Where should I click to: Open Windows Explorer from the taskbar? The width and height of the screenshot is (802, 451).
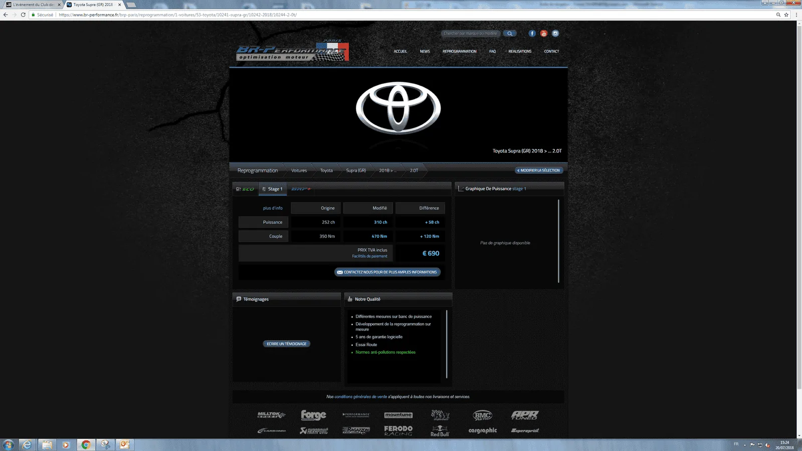tap(47, 444)
